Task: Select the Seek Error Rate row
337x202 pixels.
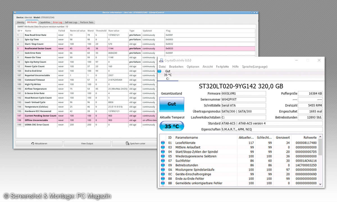Action: 136,53
